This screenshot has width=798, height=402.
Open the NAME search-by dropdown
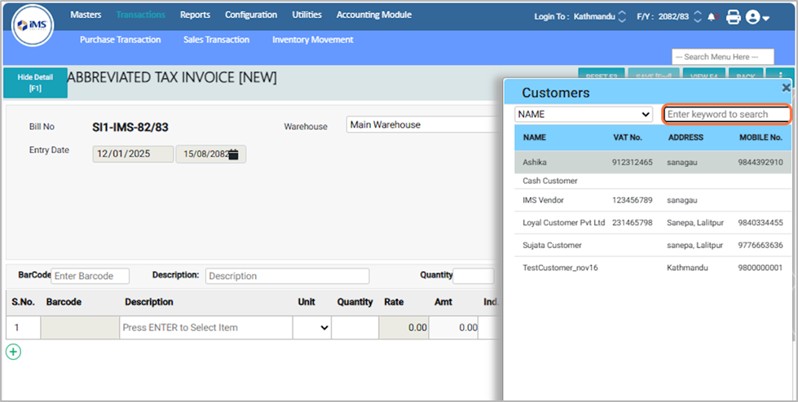coord(584,115)
